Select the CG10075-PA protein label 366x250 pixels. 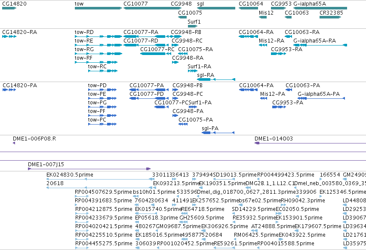[196, 120]
